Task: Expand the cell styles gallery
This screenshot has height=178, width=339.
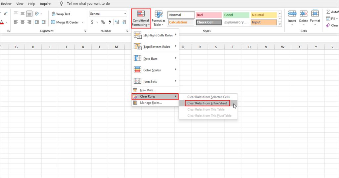Action: pyautogui.click(x=280, y=24)
